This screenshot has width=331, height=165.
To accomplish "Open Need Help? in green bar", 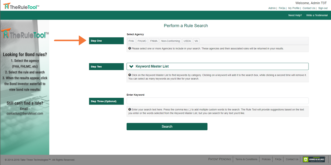I will pos(295,15).
